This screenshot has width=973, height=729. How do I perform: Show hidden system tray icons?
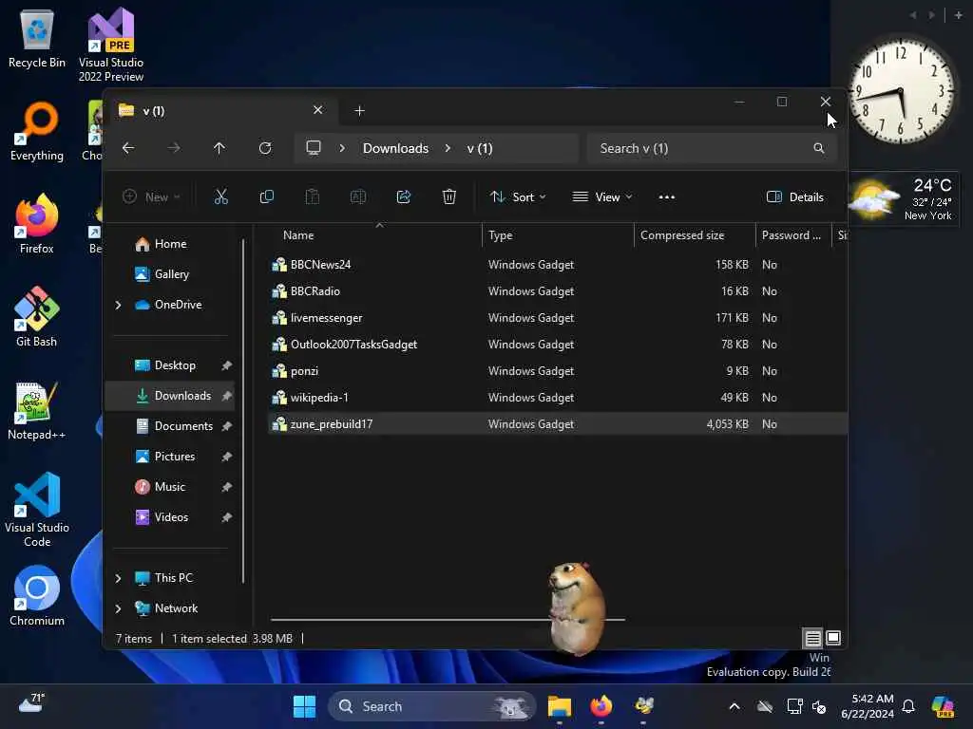pos(735,706)
